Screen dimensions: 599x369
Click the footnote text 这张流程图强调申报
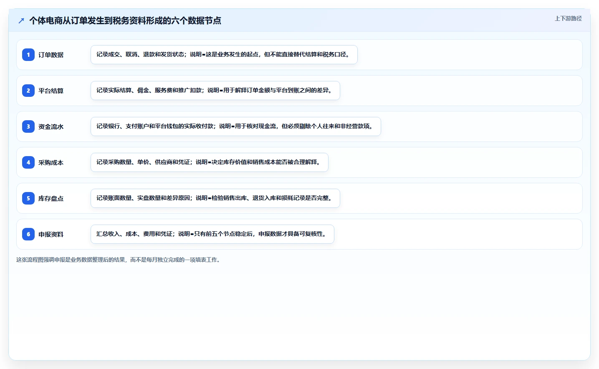(x=119, y=260)
